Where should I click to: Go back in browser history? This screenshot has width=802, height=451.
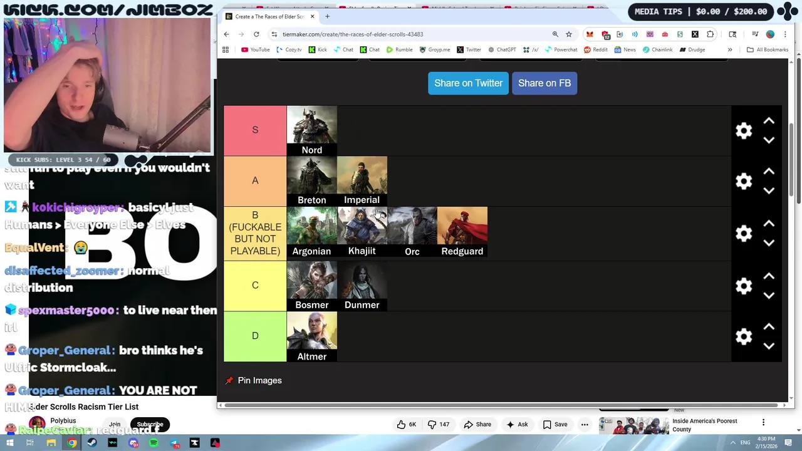click(226, 34)
